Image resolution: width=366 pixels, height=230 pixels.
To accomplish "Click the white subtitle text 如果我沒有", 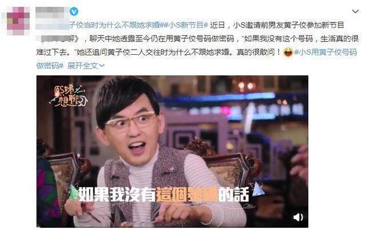I will 117,194.
